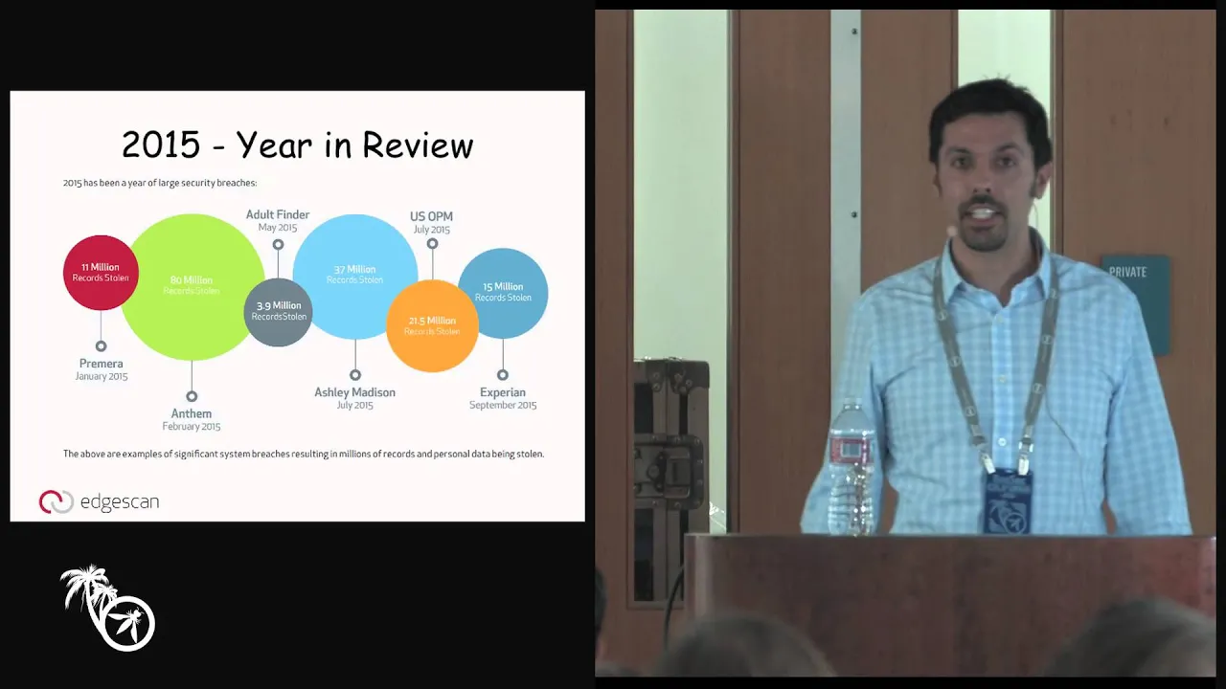Viewport: 1226px width, 689px height.
Task: Click the timeline marker dot above Experian
Action: (x=503, y=375)
